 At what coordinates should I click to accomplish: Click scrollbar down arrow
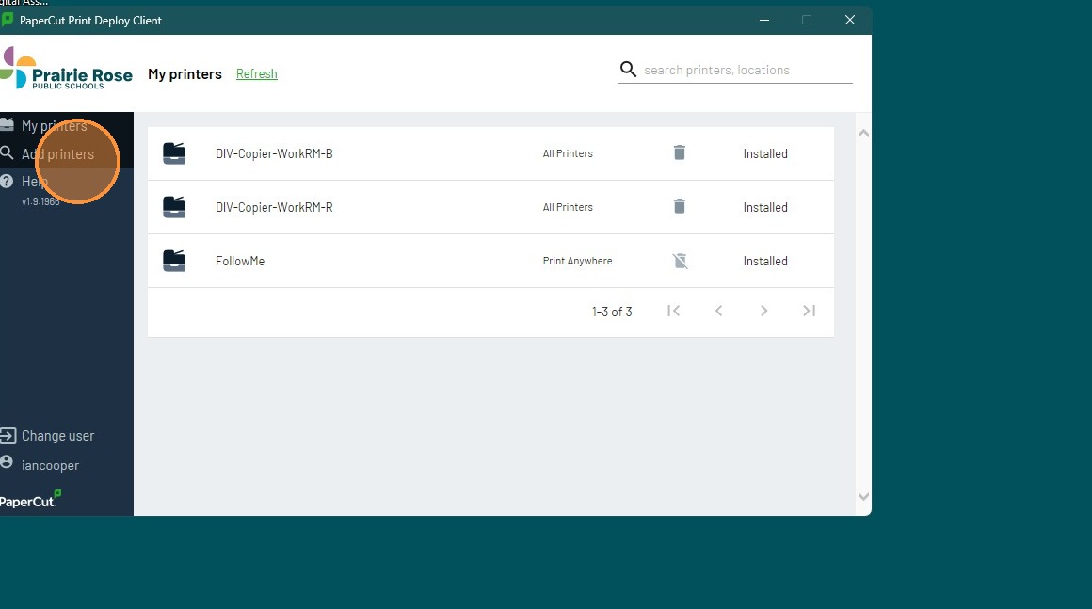coord(863,496)
